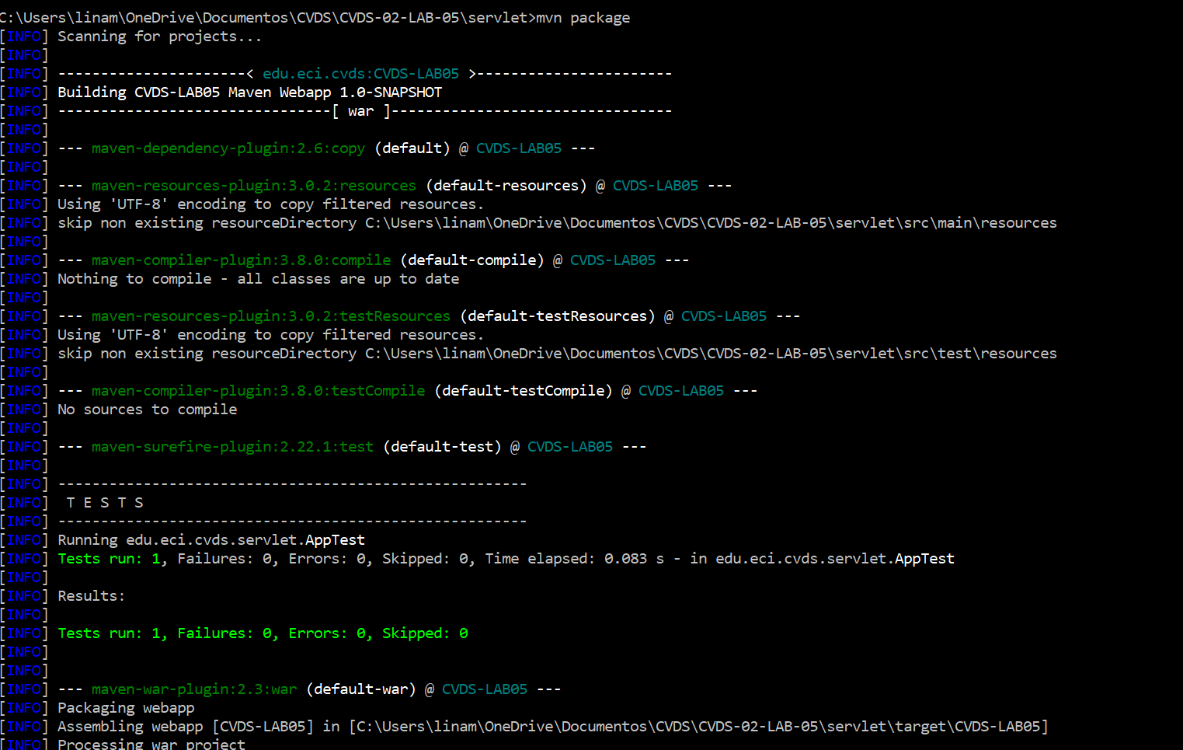Image resolution: width=1183 pixels, height=750 pixels.
Task: Click the maven-surefire-plugin:2.22.1:test entry
Action: click(x=232, y=446)
